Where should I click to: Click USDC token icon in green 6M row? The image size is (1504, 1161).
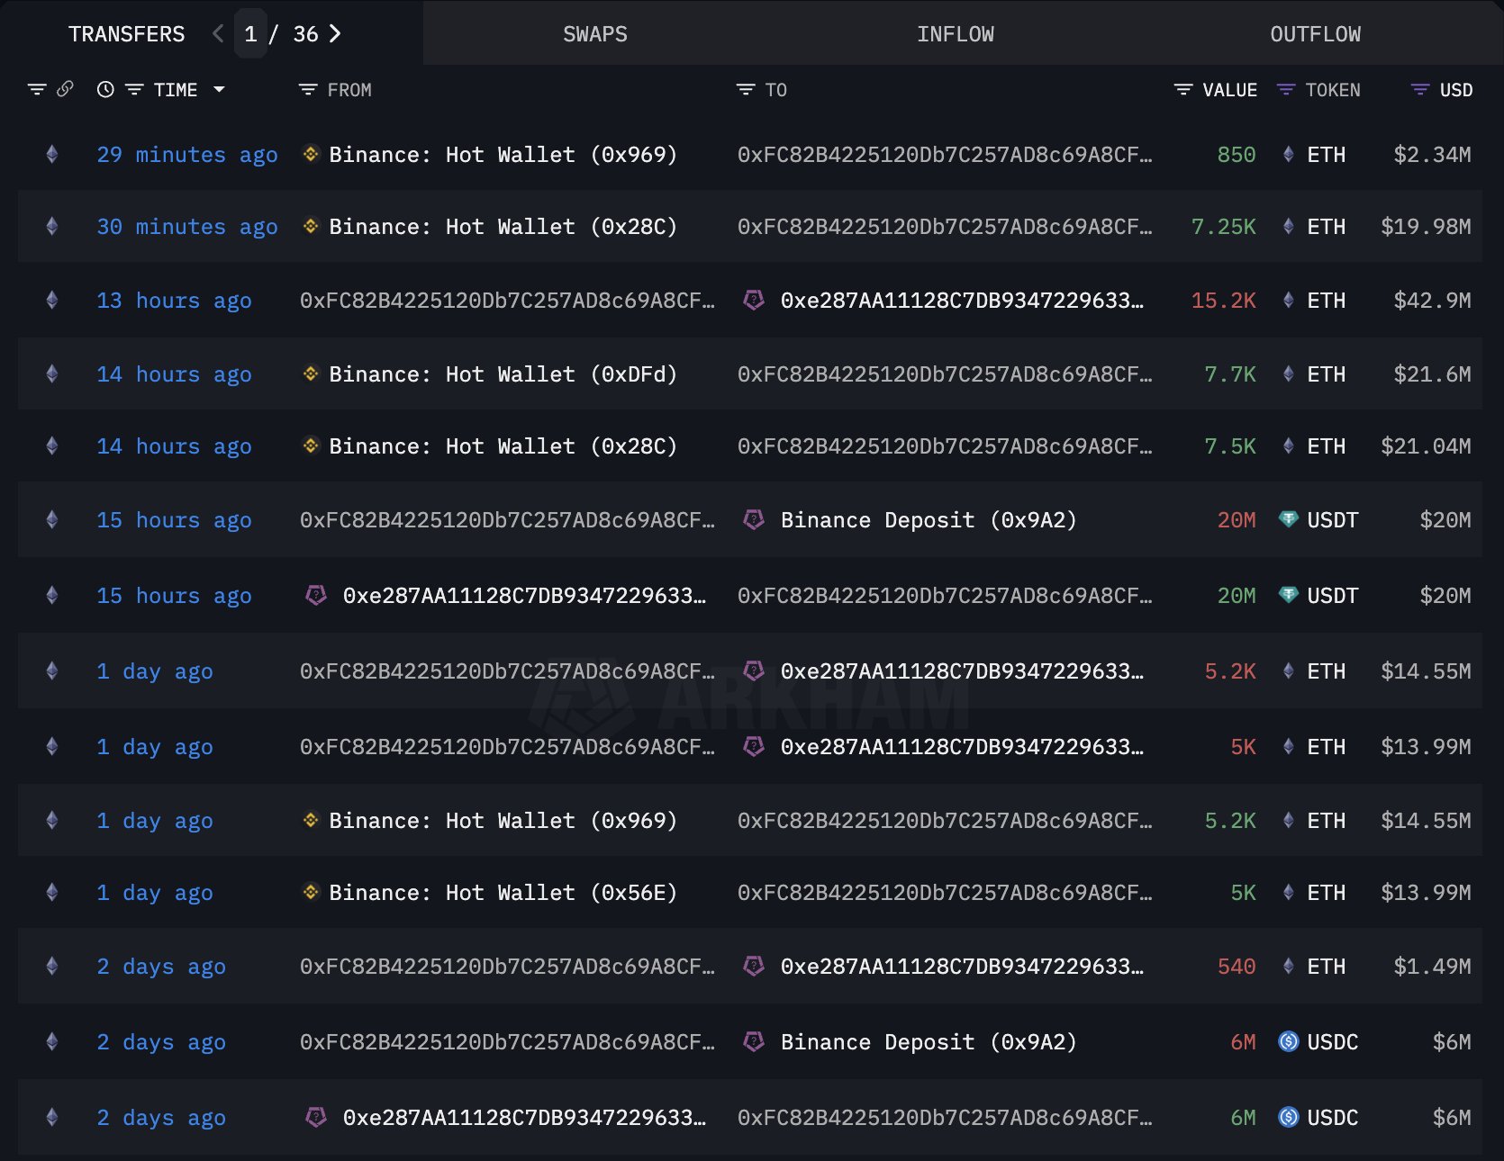click(x=1289, y=1117)
